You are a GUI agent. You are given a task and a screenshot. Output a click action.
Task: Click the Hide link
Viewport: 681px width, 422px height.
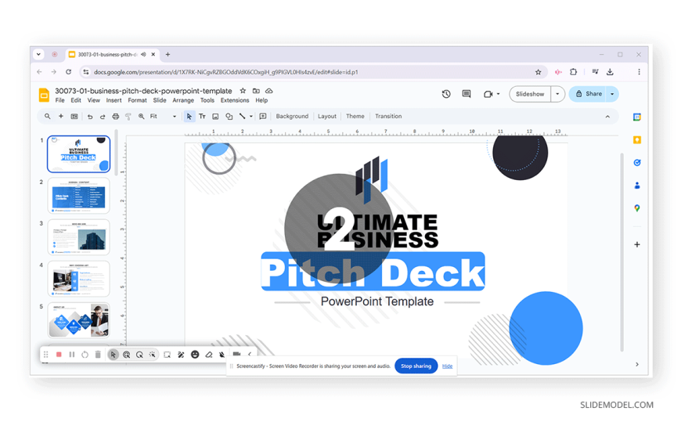[447, 366]
